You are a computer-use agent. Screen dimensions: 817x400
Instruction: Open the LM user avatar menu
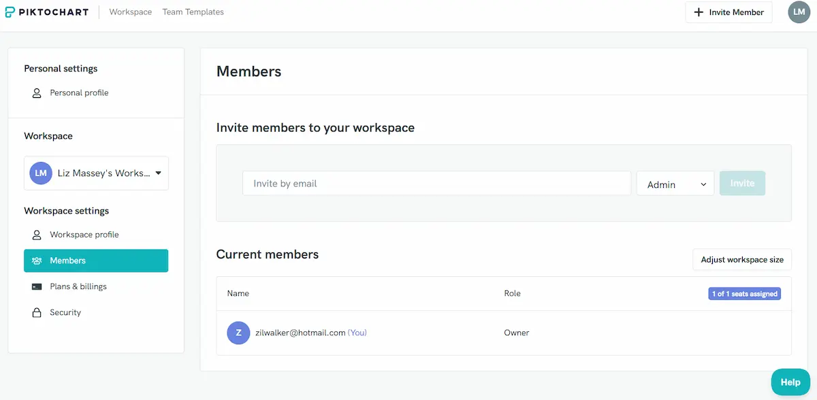(x=799, y=12)
